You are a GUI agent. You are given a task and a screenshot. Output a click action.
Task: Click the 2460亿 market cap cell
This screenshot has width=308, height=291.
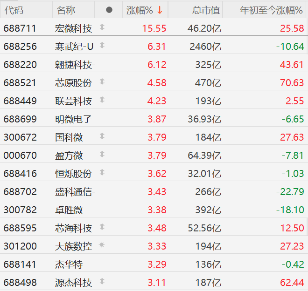(205, 47)
